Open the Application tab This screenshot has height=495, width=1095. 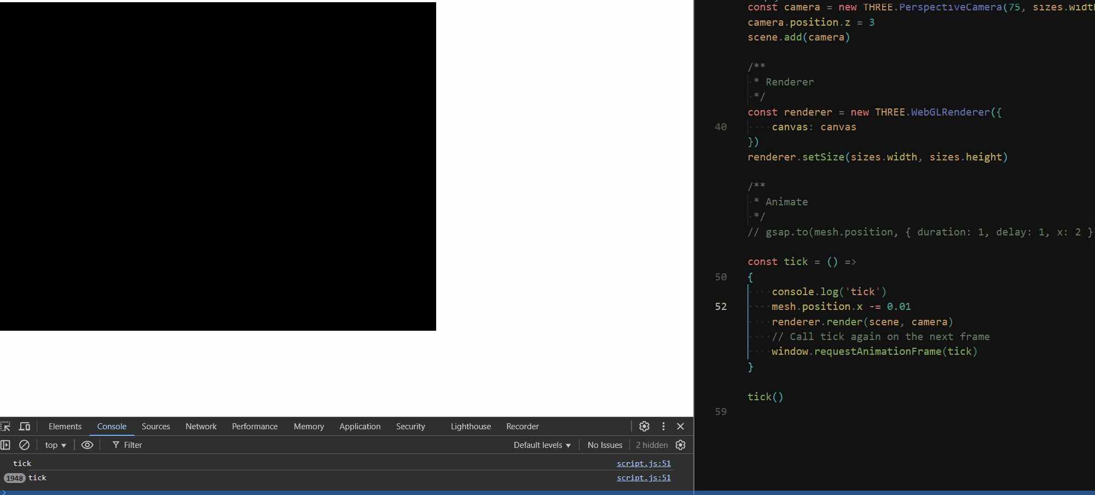(x=360, y=427)
